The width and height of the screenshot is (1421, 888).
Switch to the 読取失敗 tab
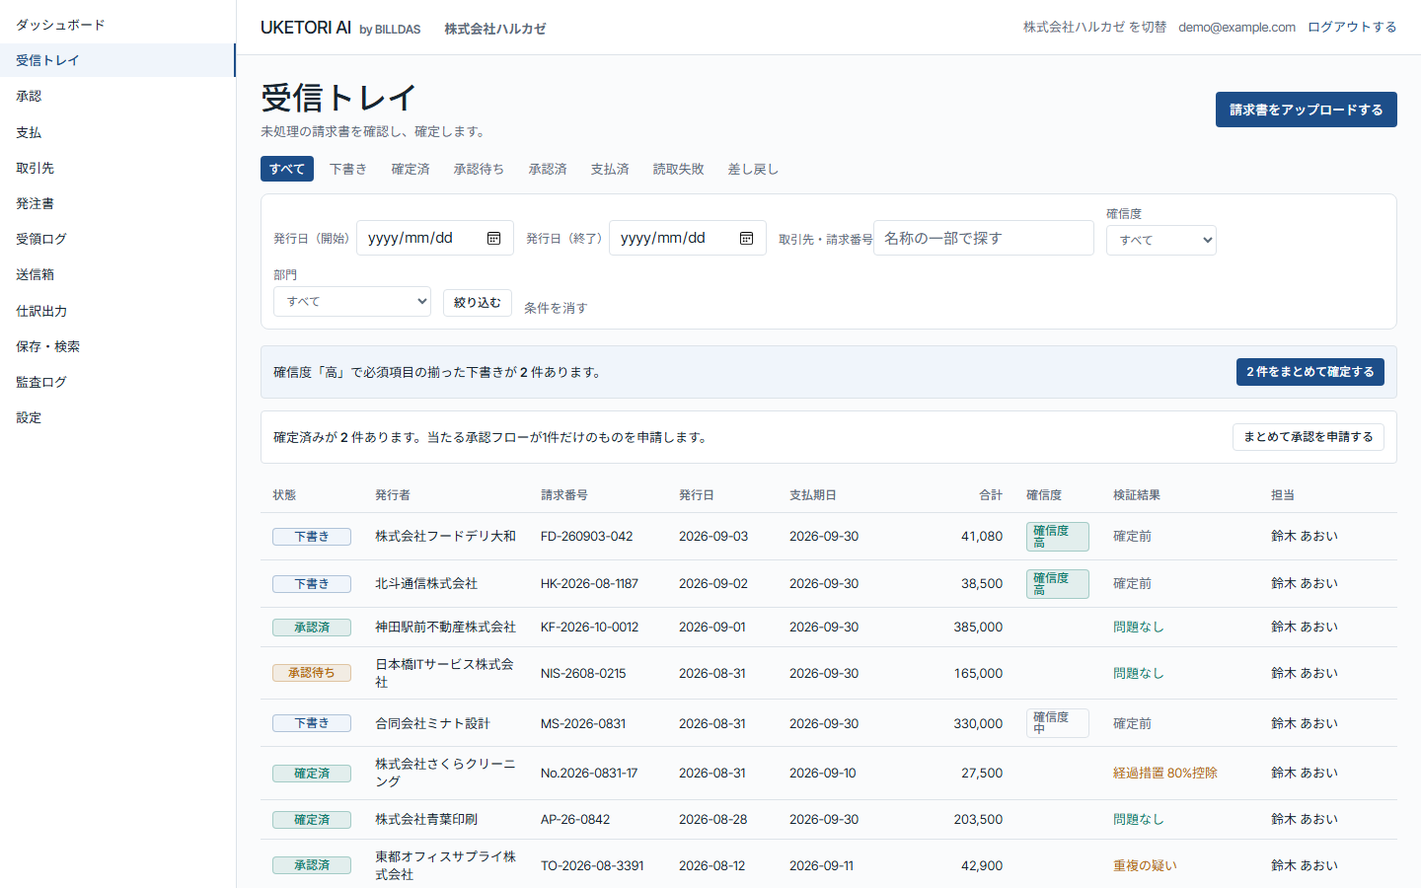[x=679, y=169]
